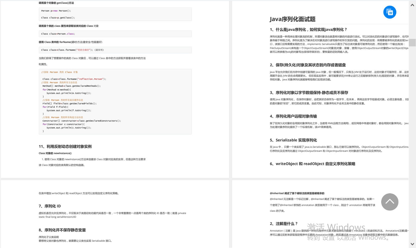Click code line with Class.forName("类的全路径")

tap(72, 50)
